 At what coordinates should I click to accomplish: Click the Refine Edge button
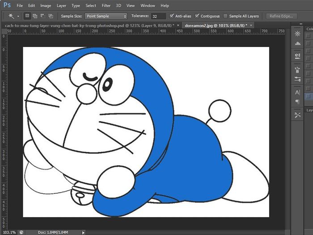click(281, 16)
